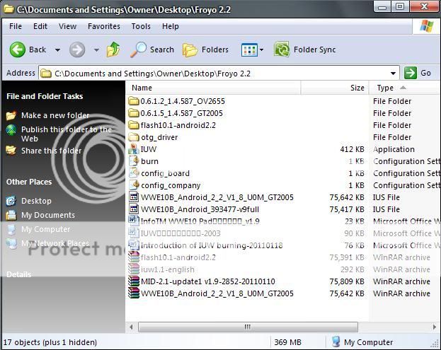Click the 369 MB status bar entry
The image size is (441, 350).
click(x=287, y=342)
